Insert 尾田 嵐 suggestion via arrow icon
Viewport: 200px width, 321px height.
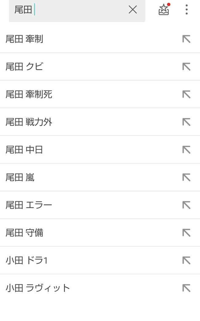click(186, 177)
